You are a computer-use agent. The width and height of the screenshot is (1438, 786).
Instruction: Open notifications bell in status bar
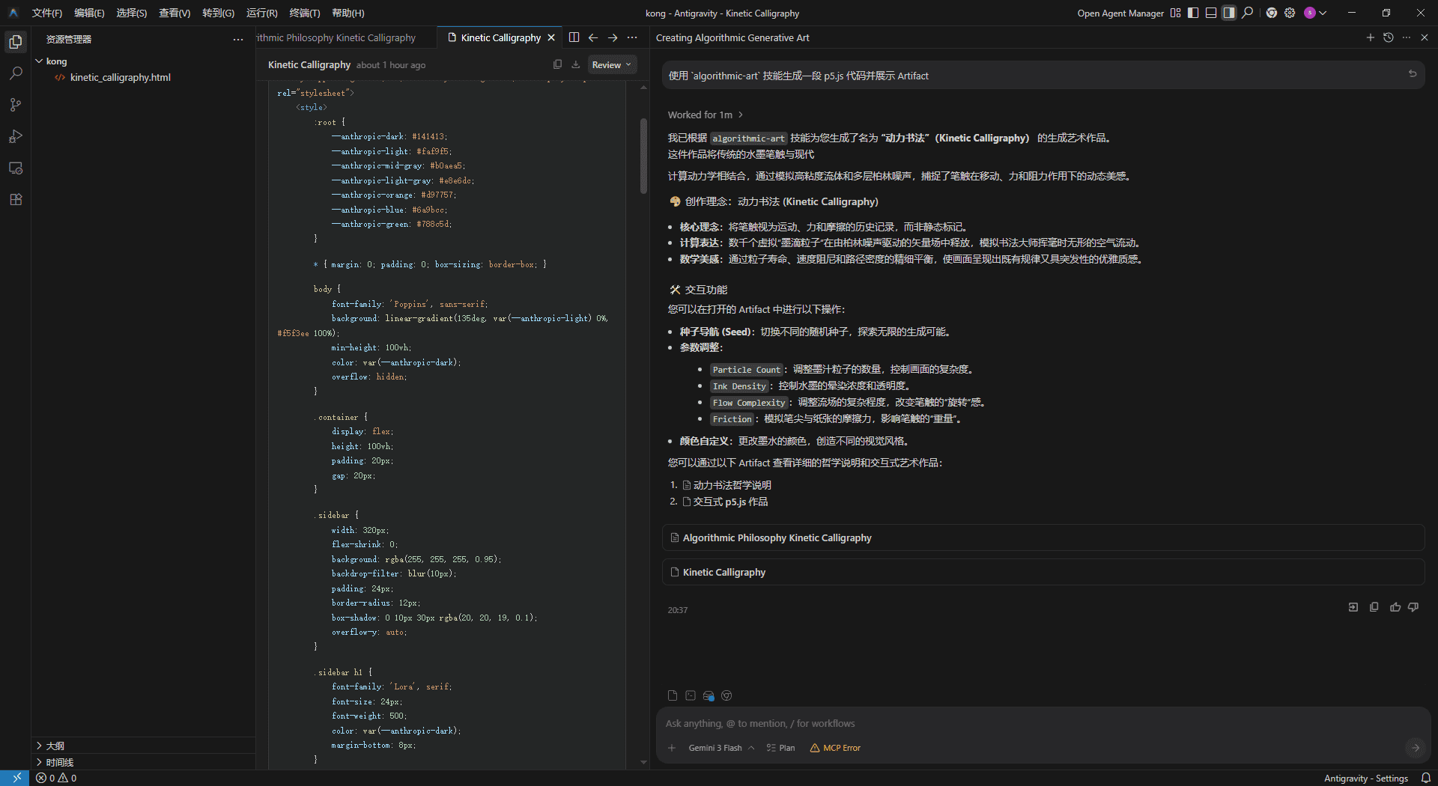pyautogui.click(x=1426, y=779)
